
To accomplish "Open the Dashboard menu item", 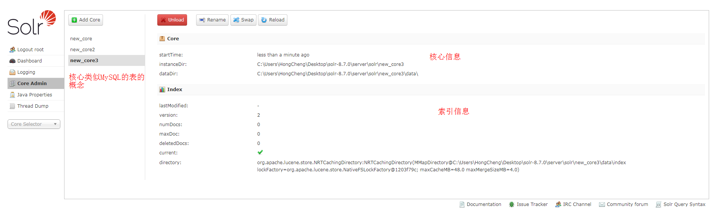I will pos(36,61).
